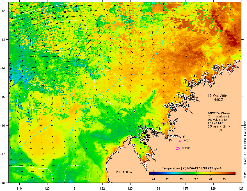Click longitude axis label 119
Screen dimensions: 247x191
pos(19,188)
